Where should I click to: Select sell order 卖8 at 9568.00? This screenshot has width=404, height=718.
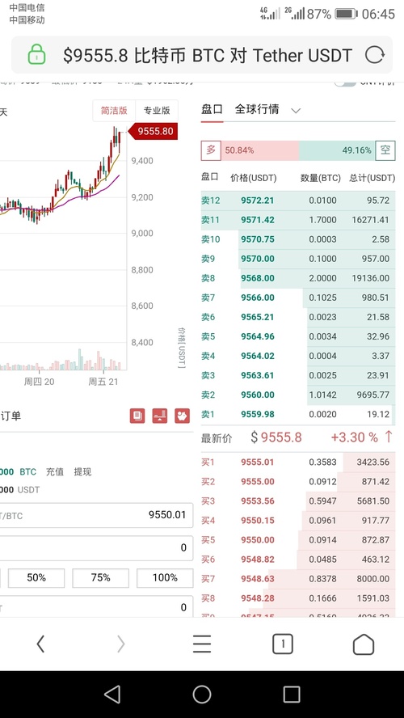point(298,278)
